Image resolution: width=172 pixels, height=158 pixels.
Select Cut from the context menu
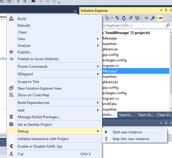[x=54, y=154]
